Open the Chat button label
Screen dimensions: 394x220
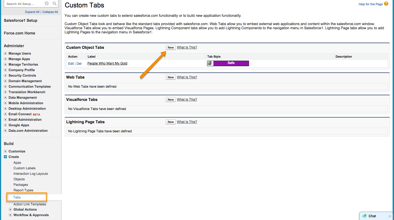pyautogui.click(x=372, y=216)
